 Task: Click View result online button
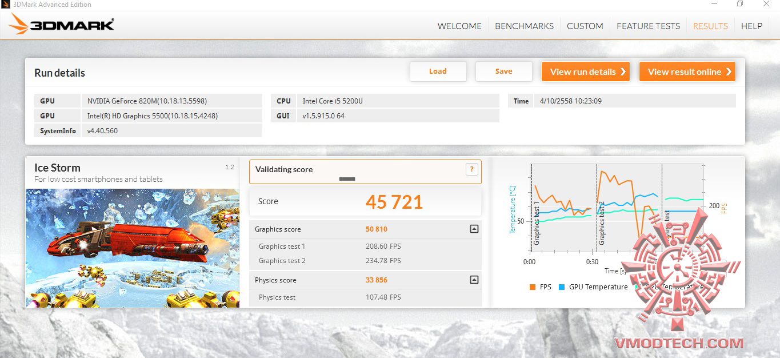tap(687, 71)
